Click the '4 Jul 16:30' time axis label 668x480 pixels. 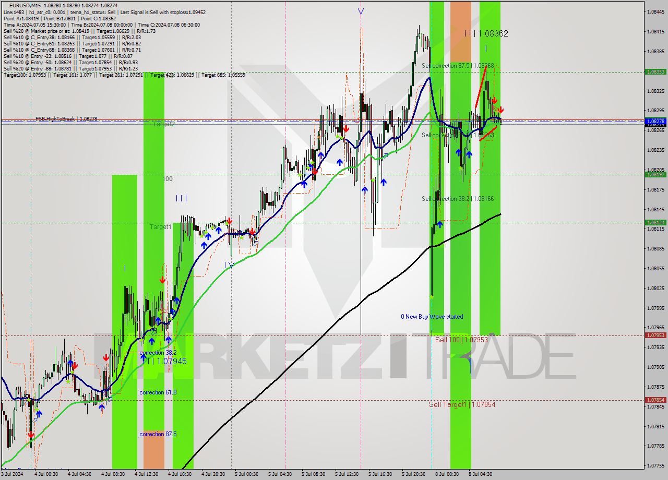coord(179,474)
